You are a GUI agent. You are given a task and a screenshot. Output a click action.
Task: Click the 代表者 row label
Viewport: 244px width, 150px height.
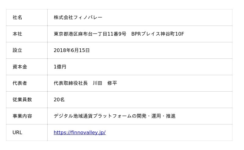[x=20, y=83]
